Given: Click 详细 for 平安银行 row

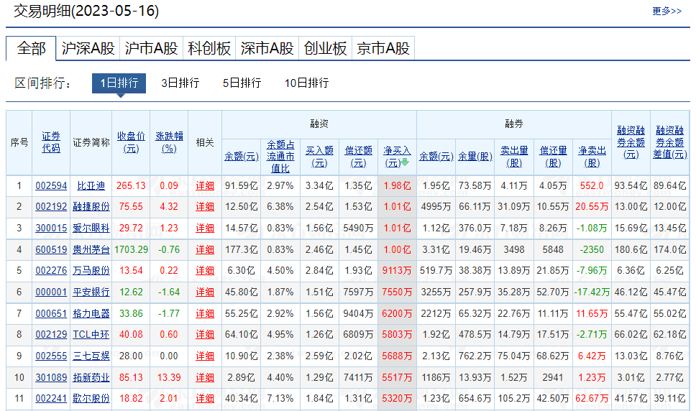Looking at the screenshot, I should [x=205, y=292].
